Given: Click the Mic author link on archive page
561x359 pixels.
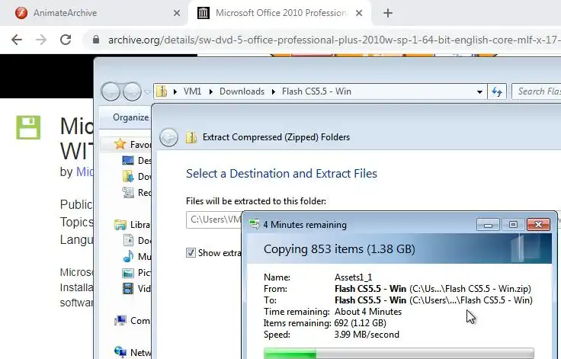Looking at the screenshot, I should click(85, 171).
